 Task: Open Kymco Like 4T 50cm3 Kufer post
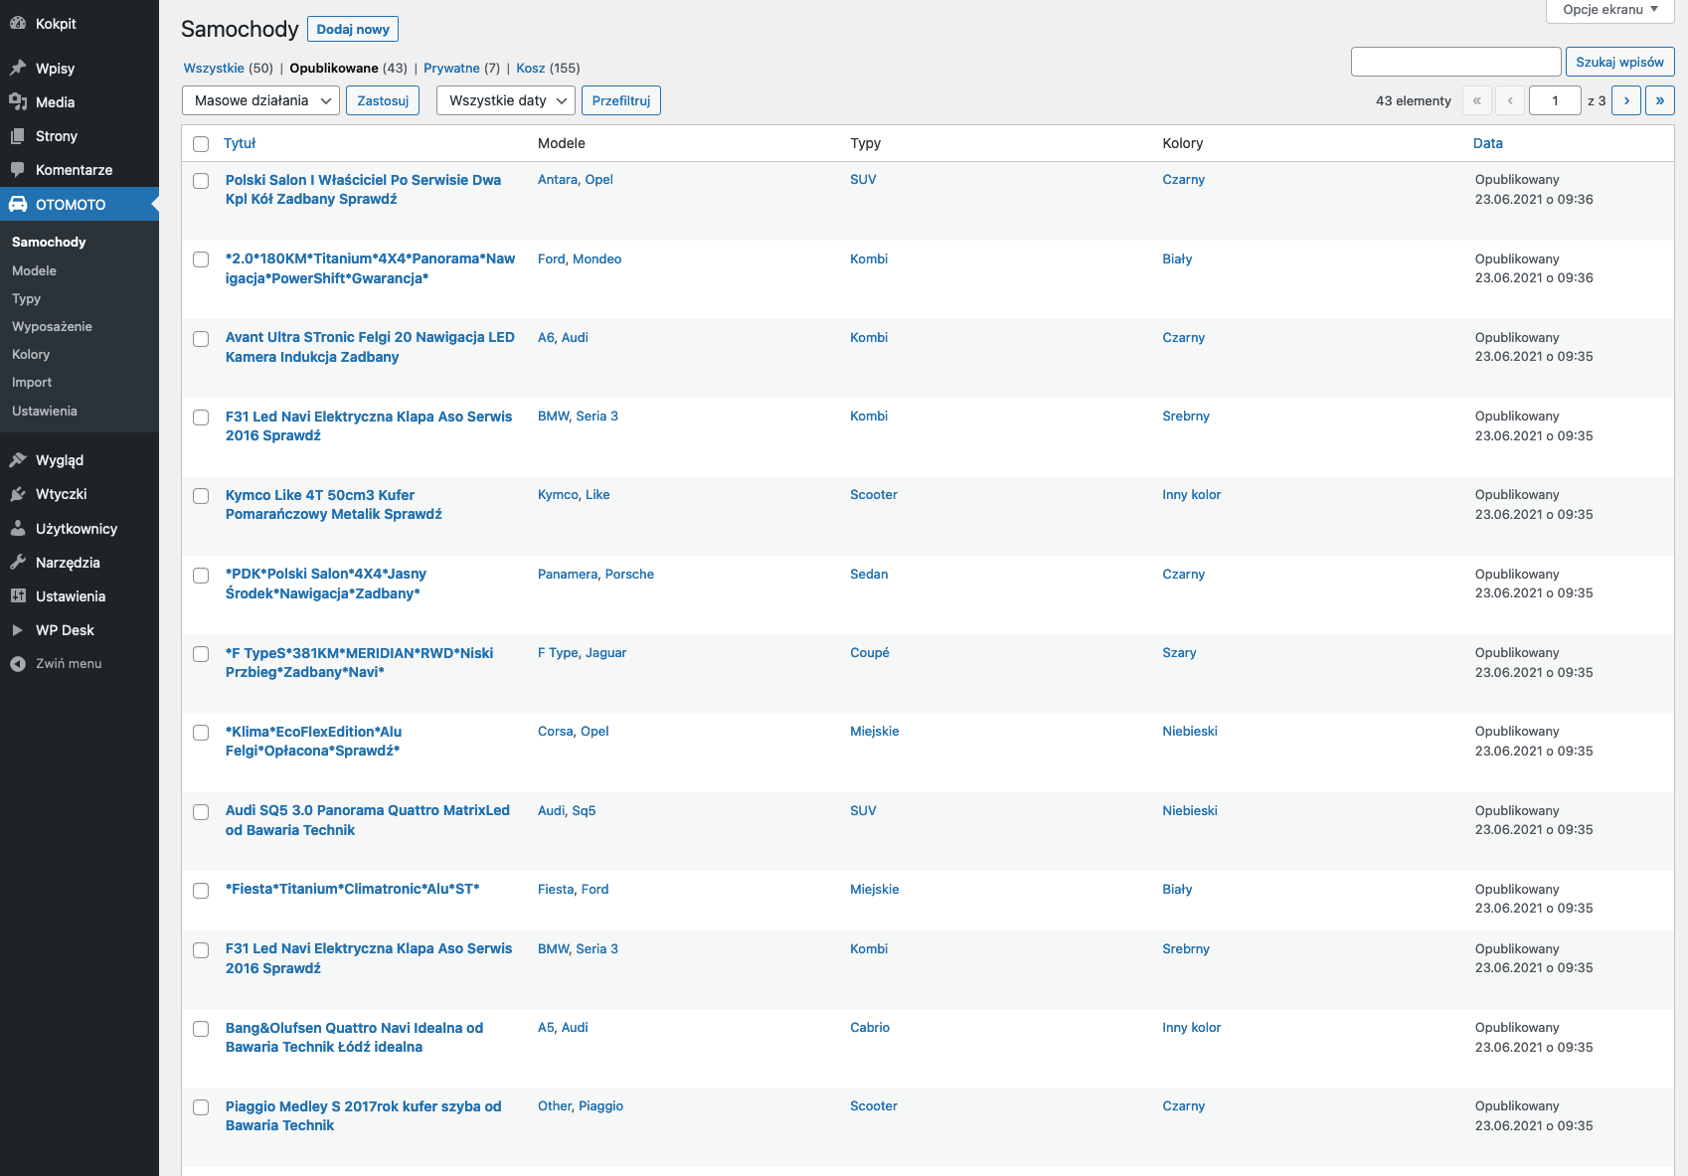[x=334, y=504]
